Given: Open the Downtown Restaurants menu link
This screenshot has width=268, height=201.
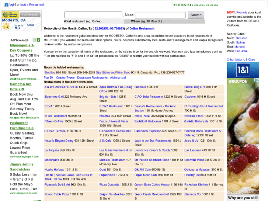Looking at the screenshot, I should pyautogui.click(x=92, y=77).
